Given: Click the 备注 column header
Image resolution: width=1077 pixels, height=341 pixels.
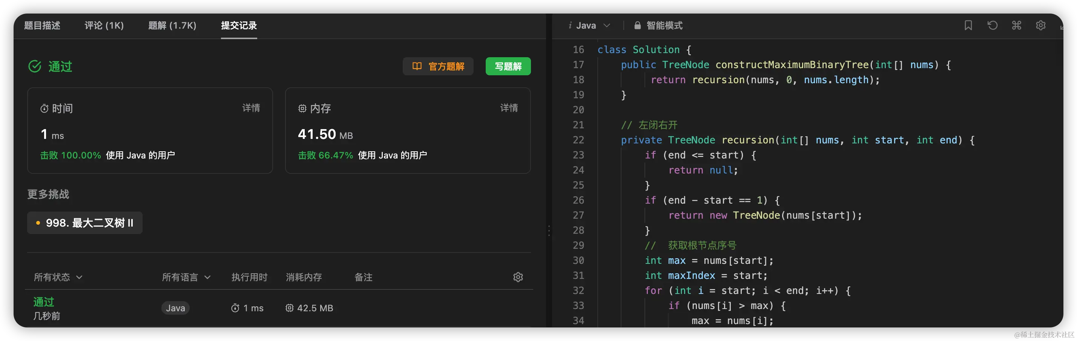Looking at the screenshot, I should (x=363, y=277).
